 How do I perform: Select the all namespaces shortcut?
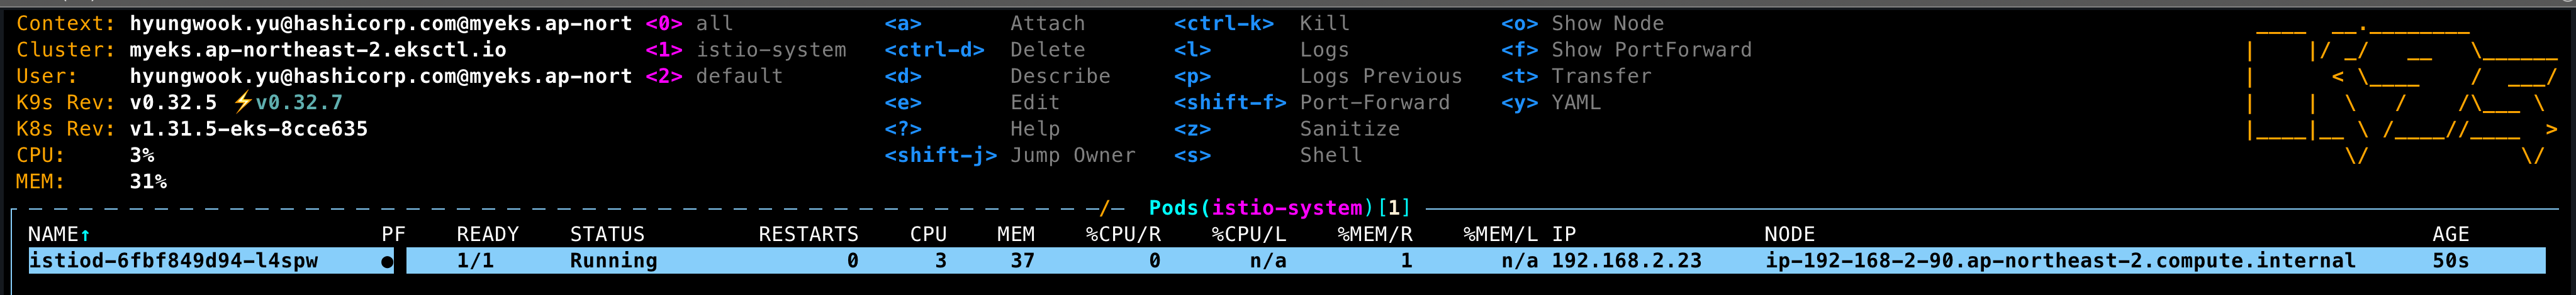[x=689, y=23]
